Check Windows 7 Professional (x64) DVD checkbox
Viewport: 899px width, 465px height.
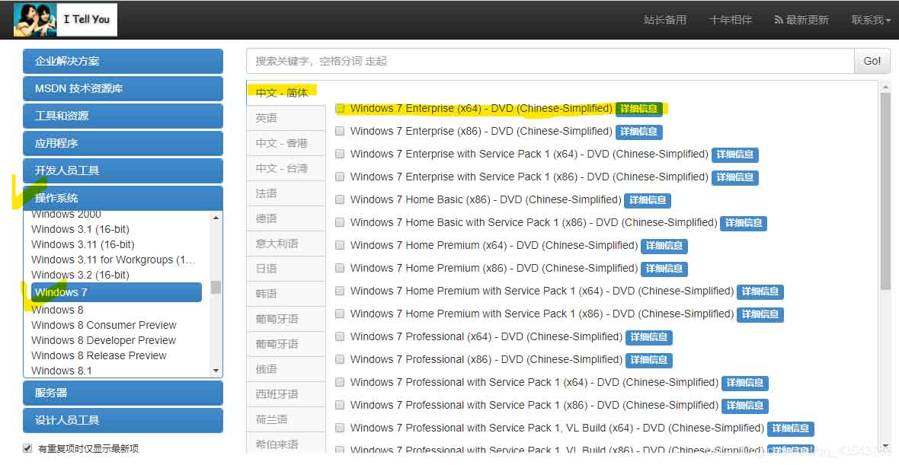pos(340,336)
